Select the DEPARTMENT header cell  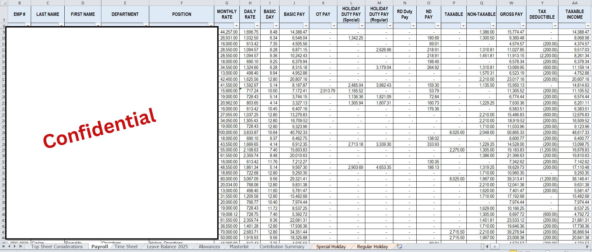click(x=125, y=14)
